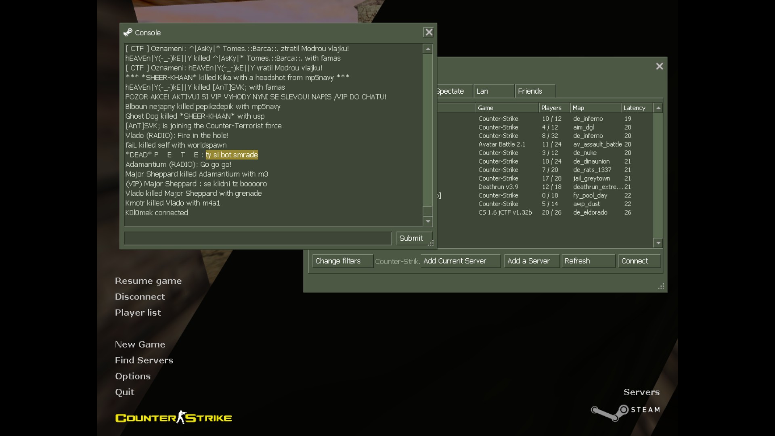Connect to the selected server
775x436 pixels.
pos(639,261)
